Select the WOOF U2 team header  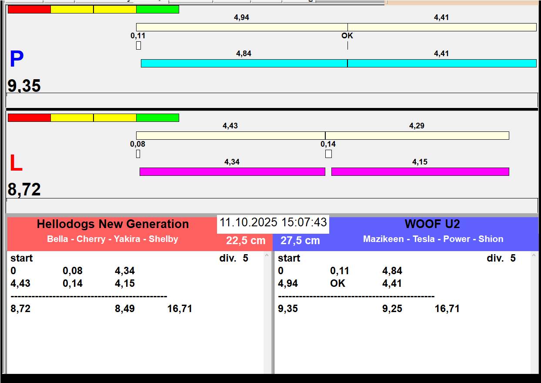432,224
